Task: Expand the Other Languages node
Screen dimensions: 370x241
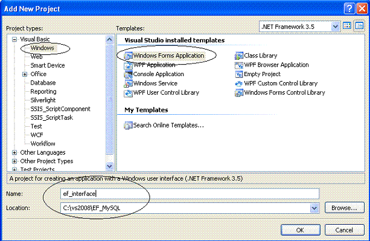Action: coord(14,153)
